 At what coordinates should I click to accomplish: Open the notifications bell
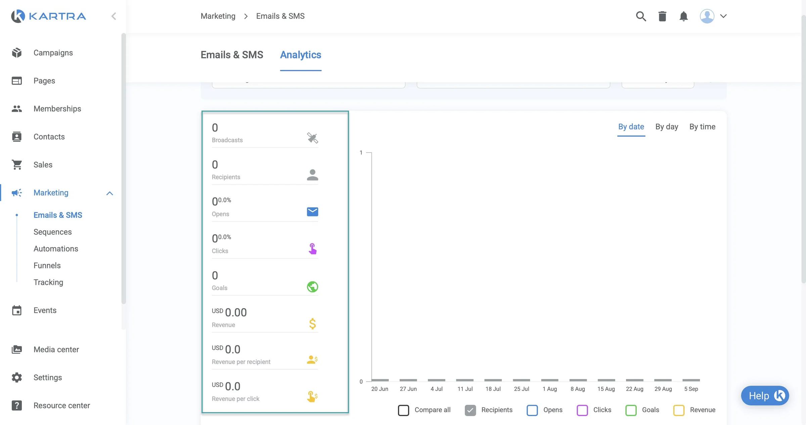683,16
